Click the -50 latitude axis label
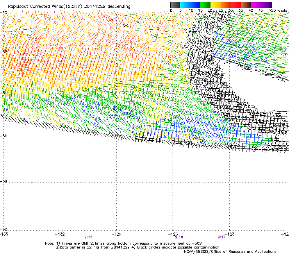Screen dimensions: 289x254 tap(4, 13)
